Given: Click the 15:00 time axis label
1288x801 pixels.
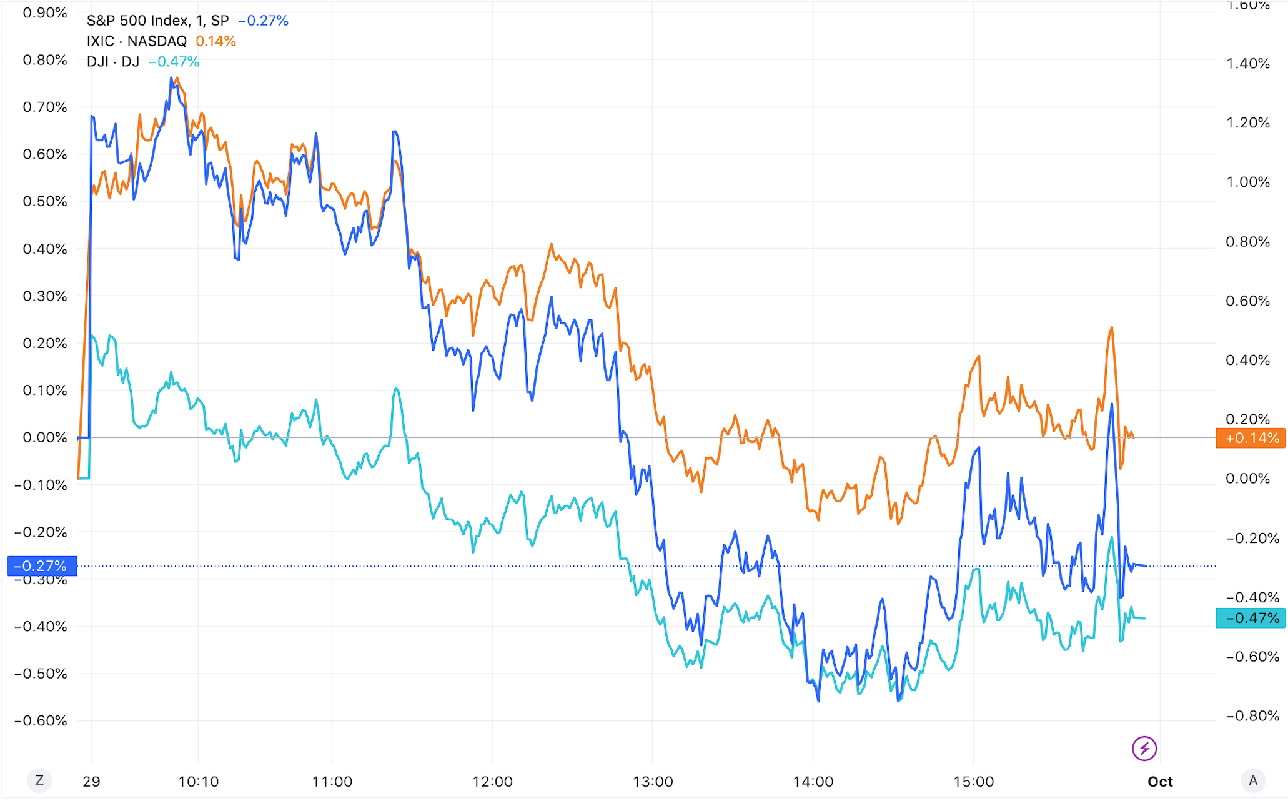Looking at the screenshot, I should [973, 782].
